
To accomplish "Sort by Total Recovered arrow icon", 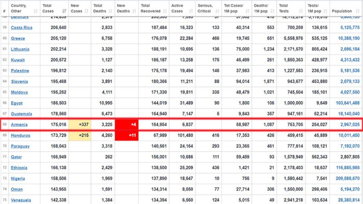I will (x=165, y=11).
